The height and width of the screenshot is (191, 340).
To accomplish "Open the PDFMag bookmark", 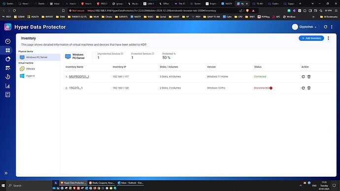I will pyautogui.click(x=264, y=17).
